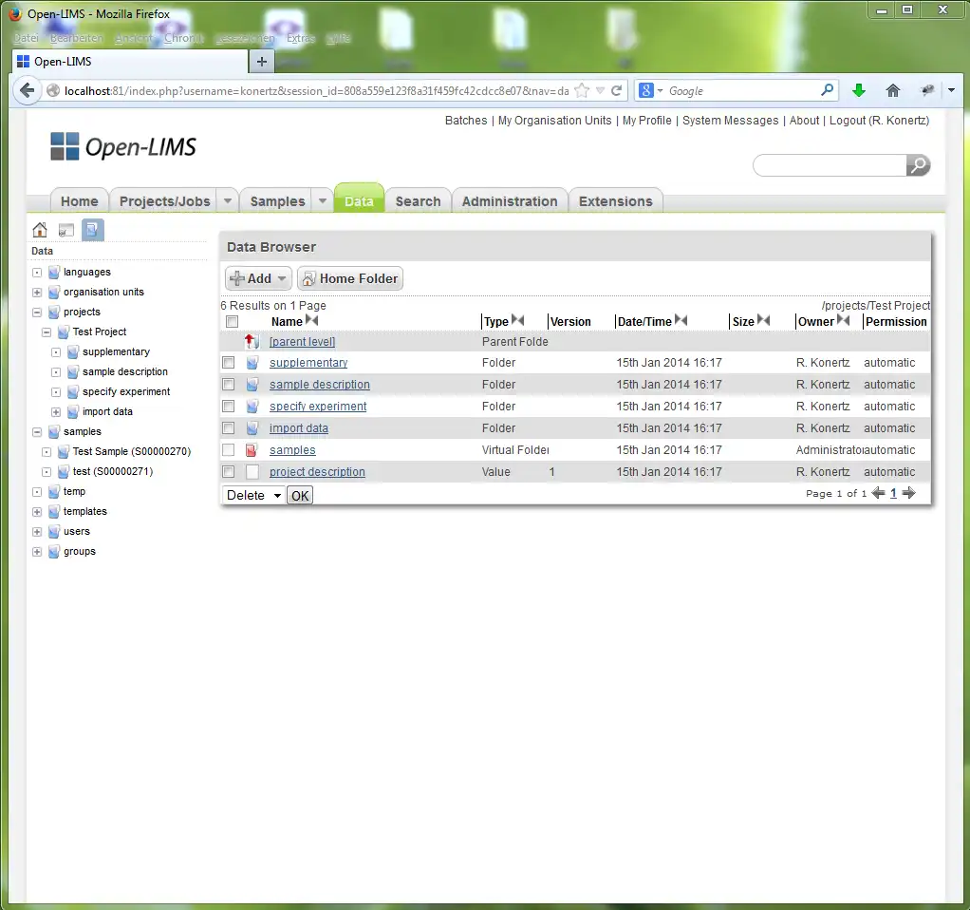Click folder icon in supplementary table row
The height and width of the screenshot is (910, 970).
[x=252, y=363]
